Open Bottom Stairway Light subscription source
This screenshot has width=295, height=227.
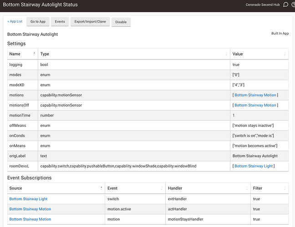click(x=28, y=199)
